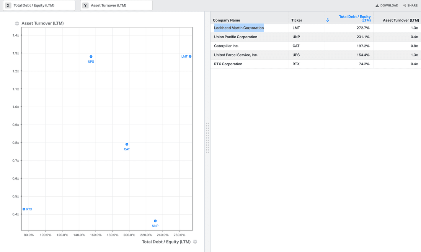Click the Total Debt / Equity (LTM) chart axis title

point(166,242)
